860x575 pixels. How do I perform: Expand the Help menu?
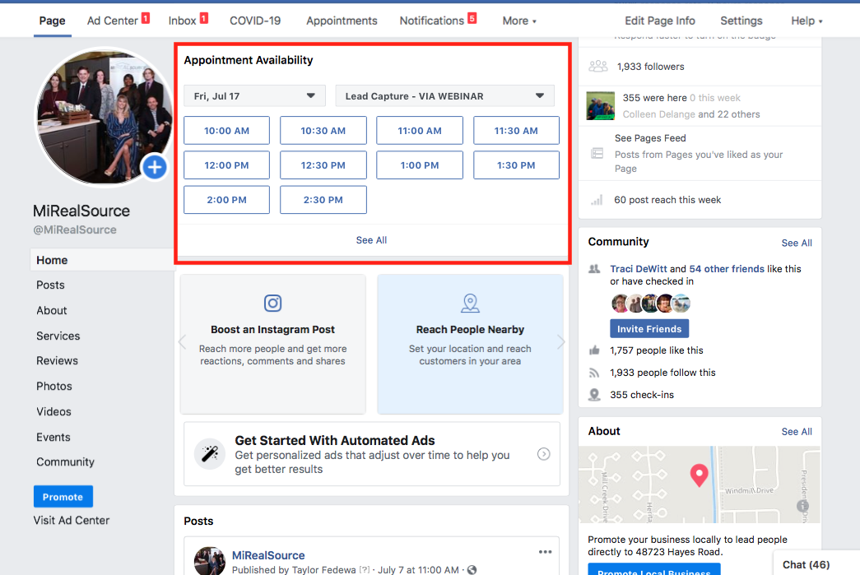coord(807,21)
